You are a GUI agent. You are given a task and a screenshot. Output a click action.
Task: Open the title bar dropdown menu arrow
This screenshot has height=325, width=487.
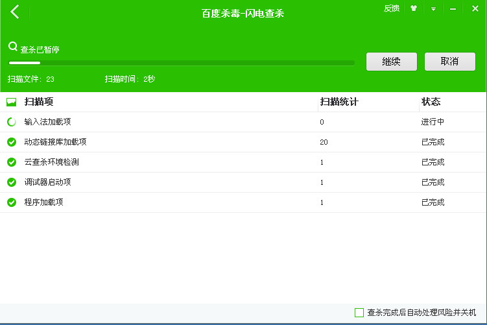tap(433, 9)
